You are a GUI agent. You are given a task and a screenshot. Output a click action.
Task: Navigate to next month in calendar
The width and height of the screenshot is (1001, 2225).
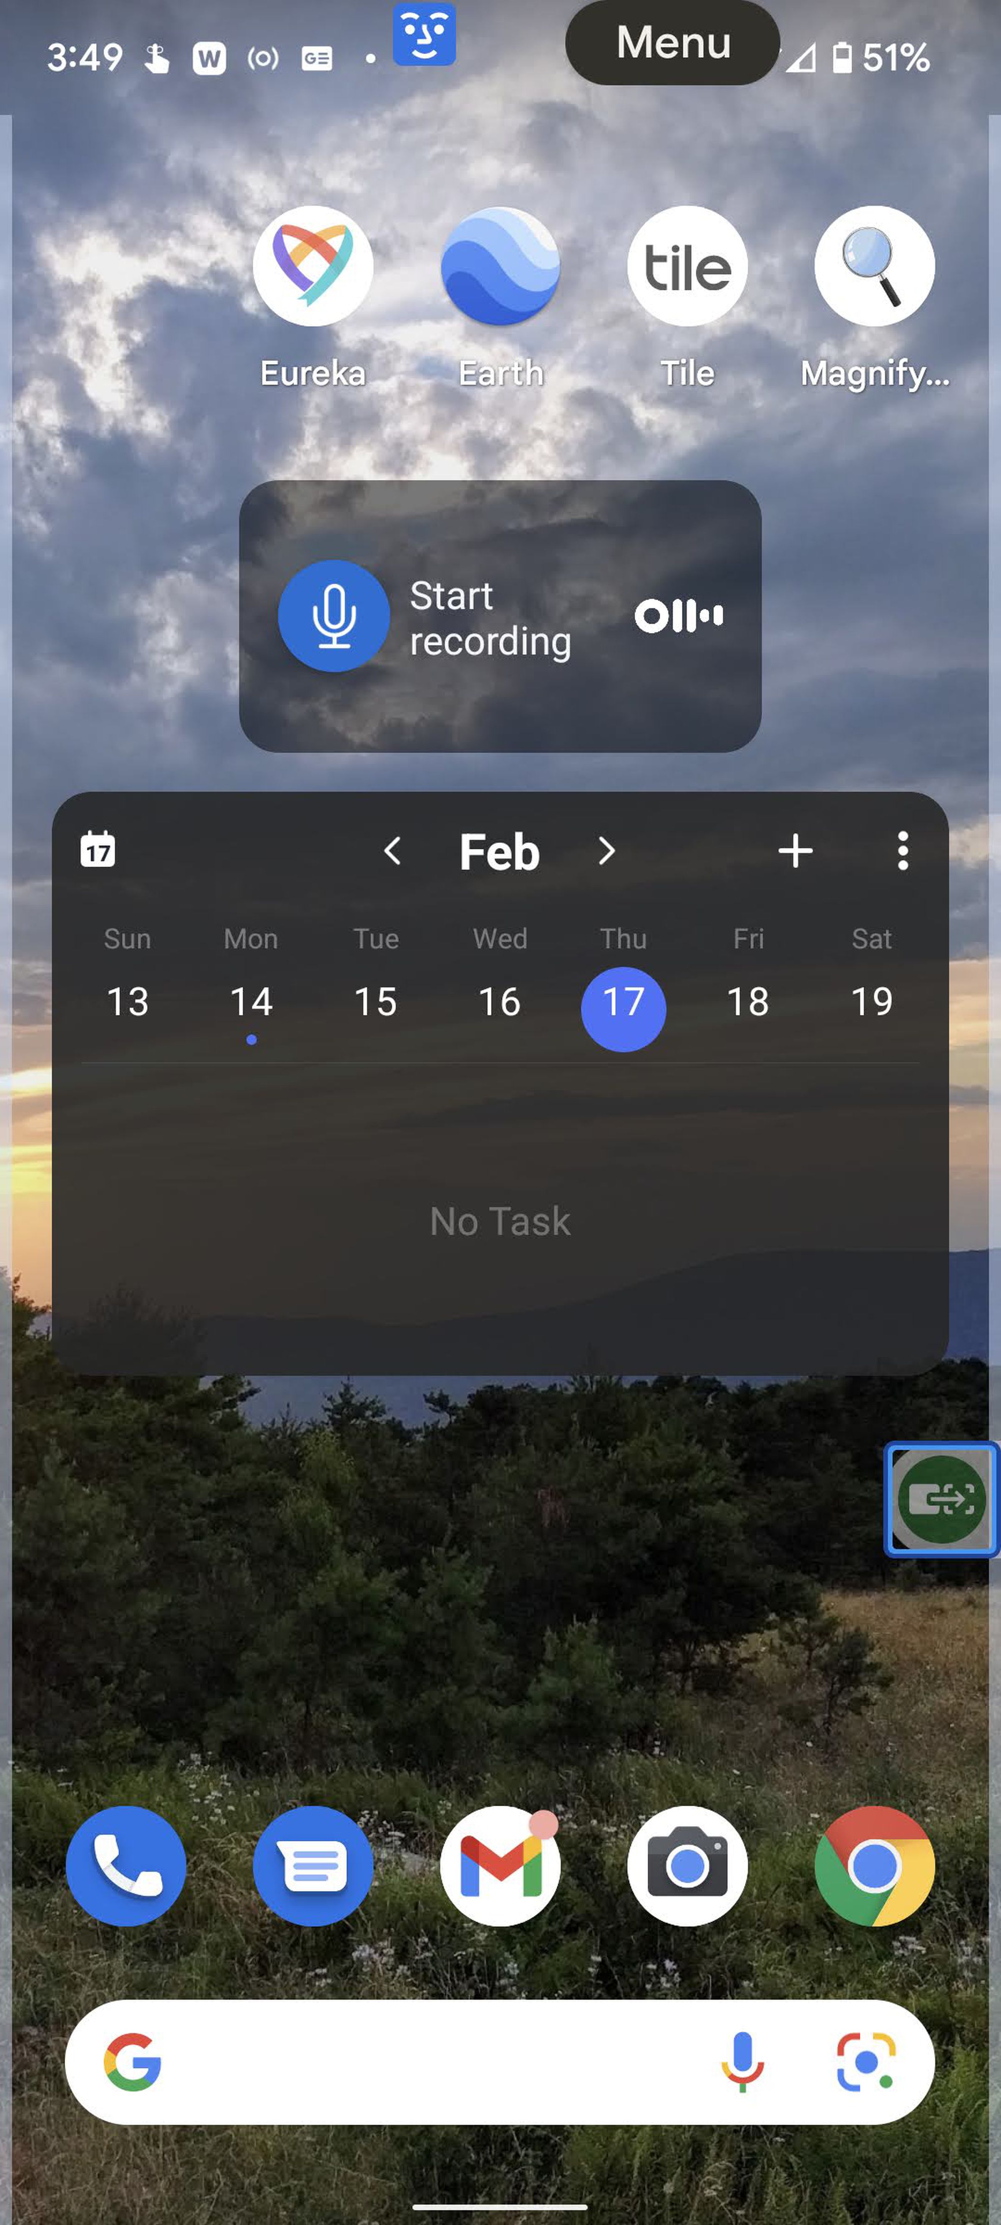click(607, 850)
